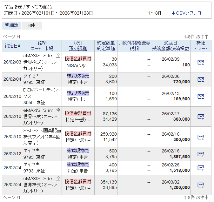The image size is (214, 202).
Task: Open alert icon in the 1,518,000 ダイセキ row
Action: tap(201, 168)
